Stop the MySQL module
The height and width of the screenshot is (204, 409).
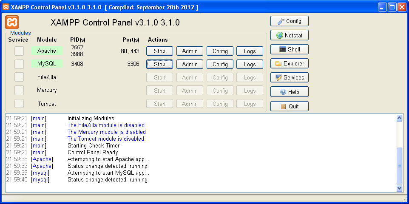pos(159,64)
